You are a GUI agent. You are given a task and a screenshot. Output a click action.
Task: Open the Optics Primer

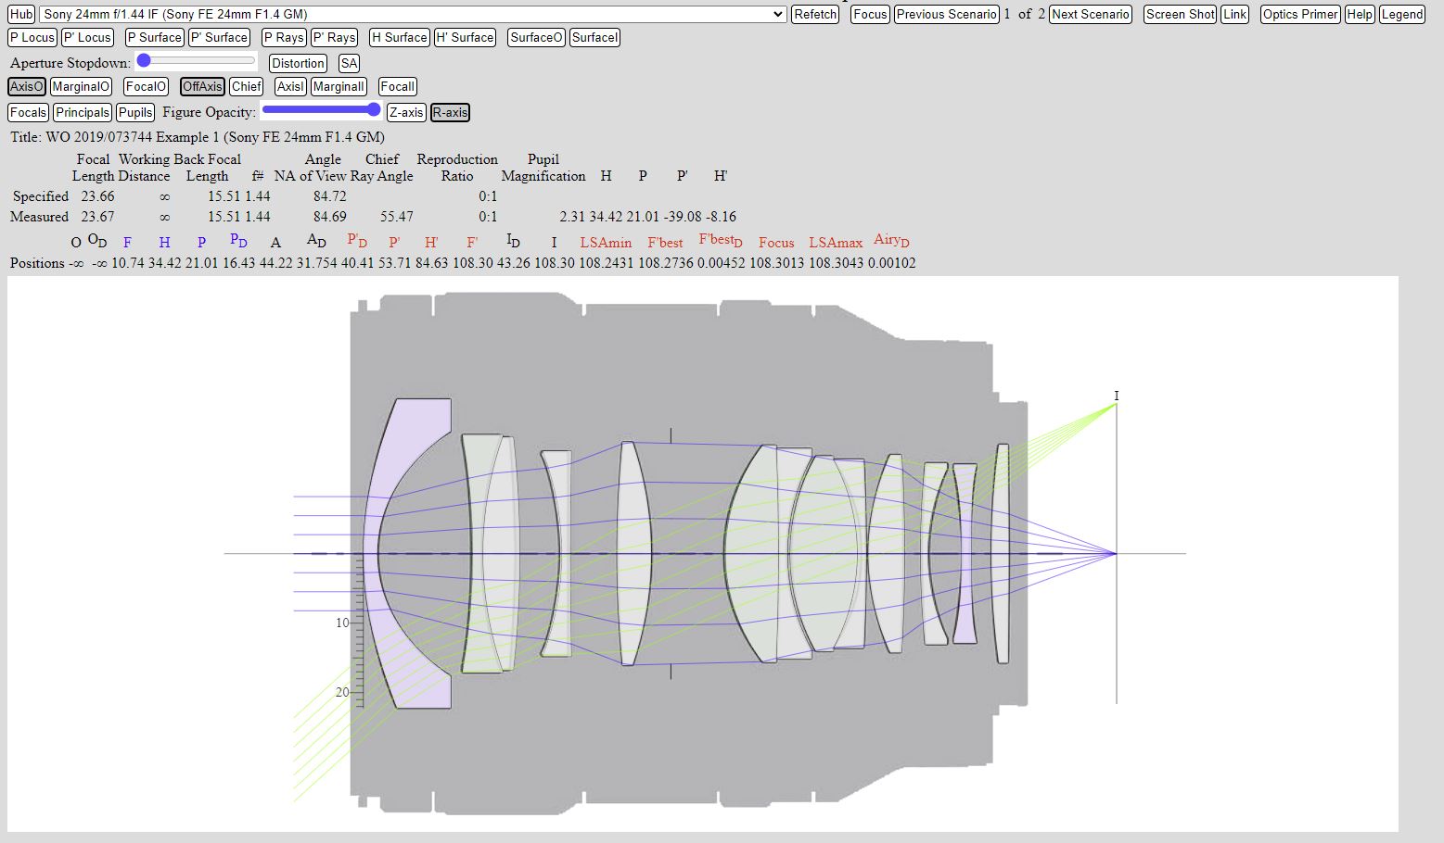pyautogui.click(x=1300, y=14)
